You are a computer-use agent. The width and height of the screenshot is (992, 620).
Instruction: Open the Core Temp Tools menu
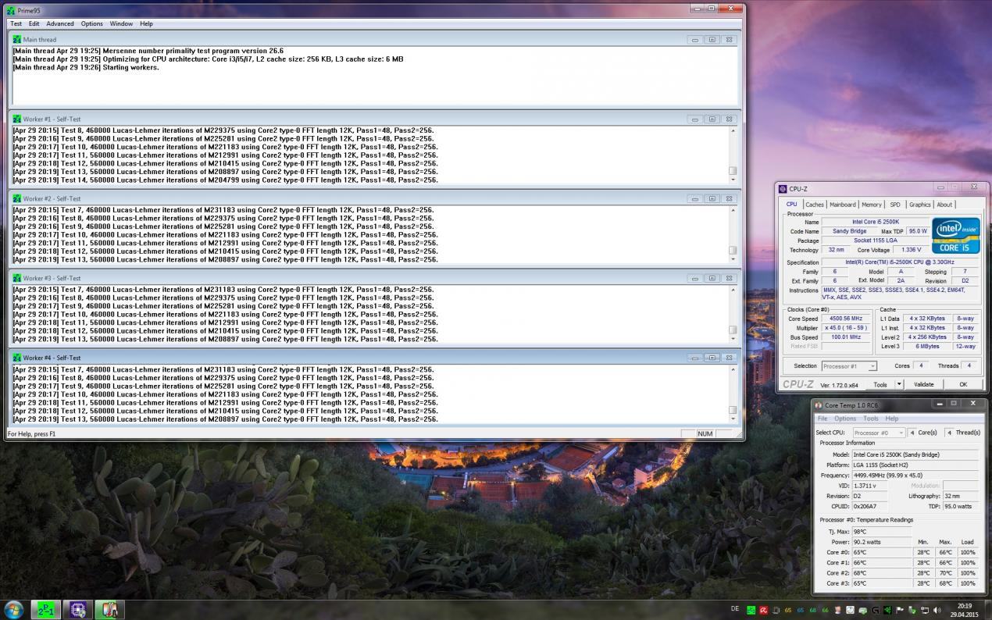[x=870, y=419]
